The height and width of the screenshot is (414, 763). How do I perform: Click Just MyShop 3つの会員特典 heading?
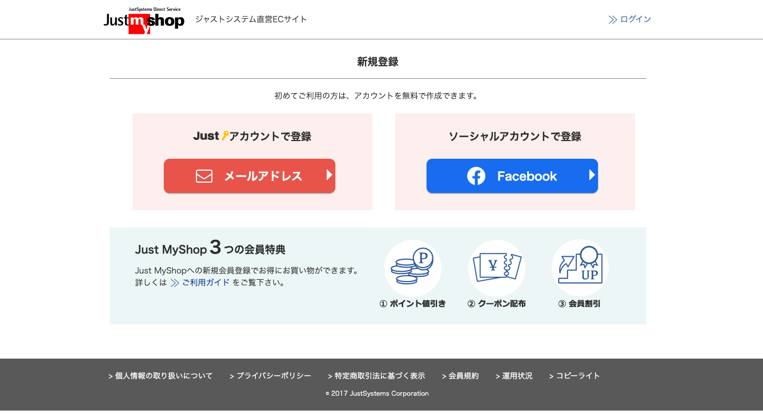210,248
